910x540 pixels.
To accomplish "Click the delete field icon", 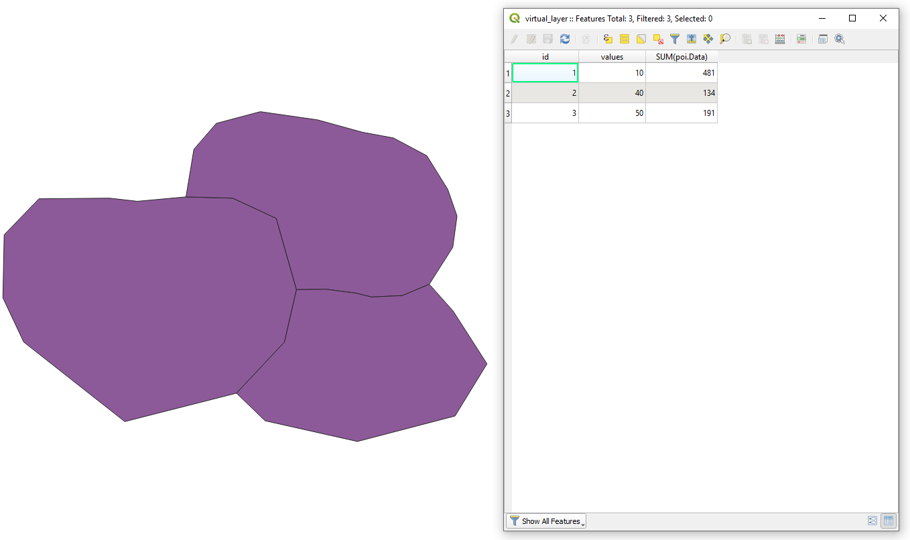I will point(763,39).
